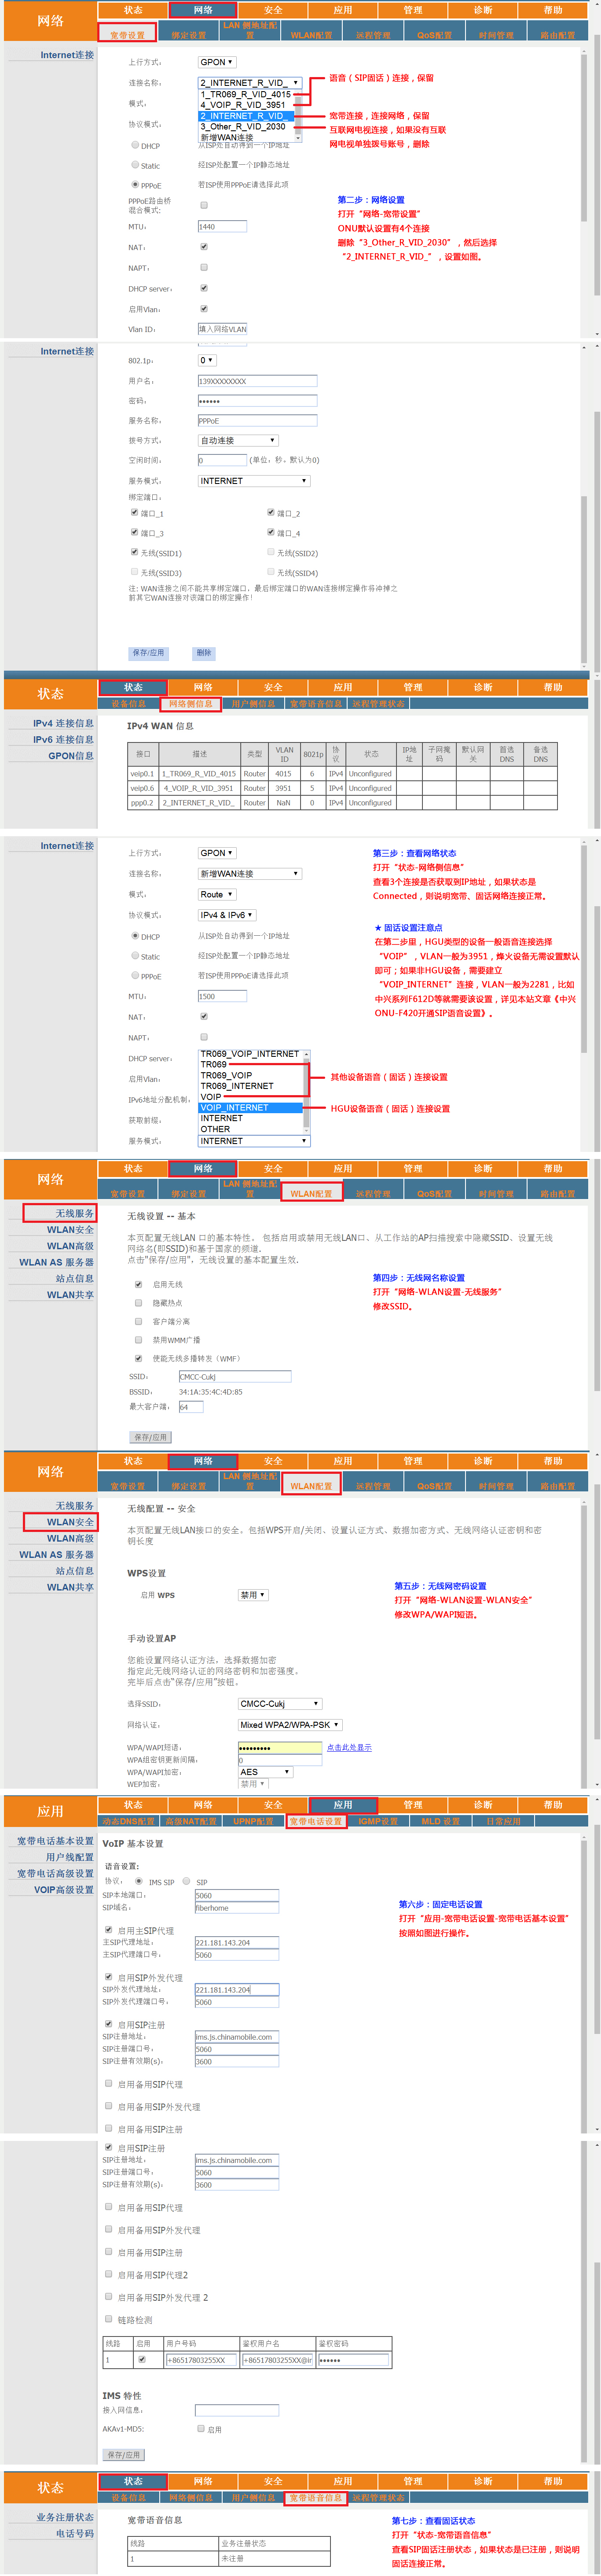The height and width of the screenshot is (2576, 601).
Task: Toggle the 链路检测 checkbox
Action: point(109,2319)
